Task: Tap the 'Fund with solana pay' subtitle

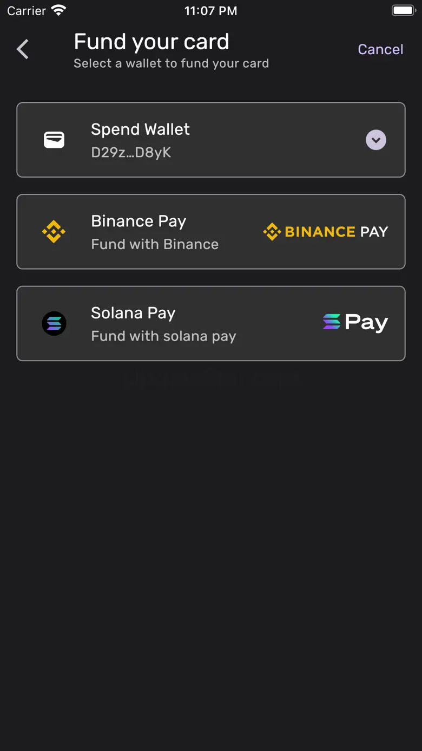Action: click(x=163, y=336)
